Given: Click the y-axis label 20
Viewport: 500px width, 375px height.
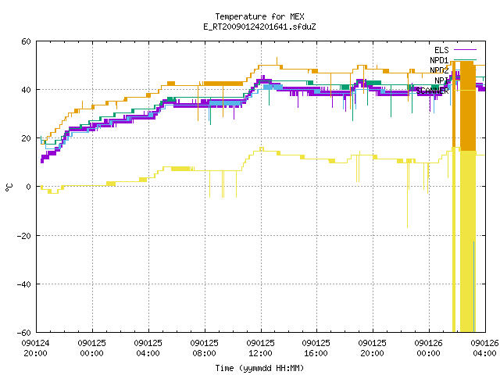Looking at the screenshot, I should 26,138.
